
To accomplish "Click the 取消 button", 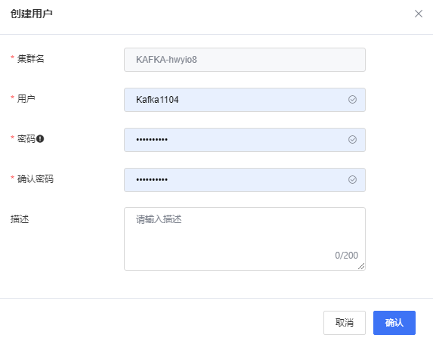I will pyautogui.click(x=345, y=323).
